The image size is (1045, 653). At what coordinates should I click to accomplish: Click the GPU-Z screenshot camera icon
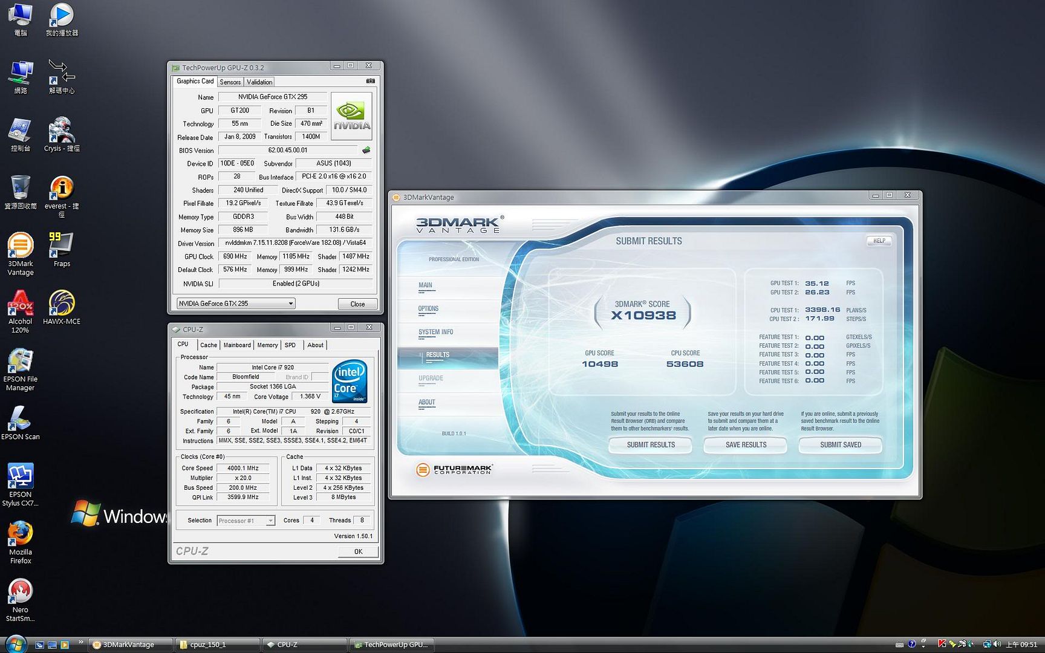[x=370, y=81]
